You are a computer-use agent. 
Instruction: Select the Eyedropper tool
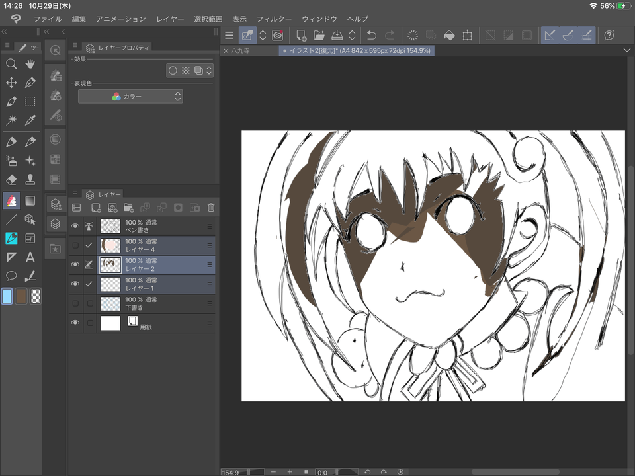(x=29, y=120)
